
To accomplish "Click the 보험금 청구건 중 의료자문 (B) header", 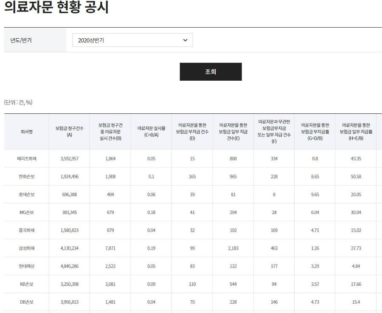I will coord(110,132).
